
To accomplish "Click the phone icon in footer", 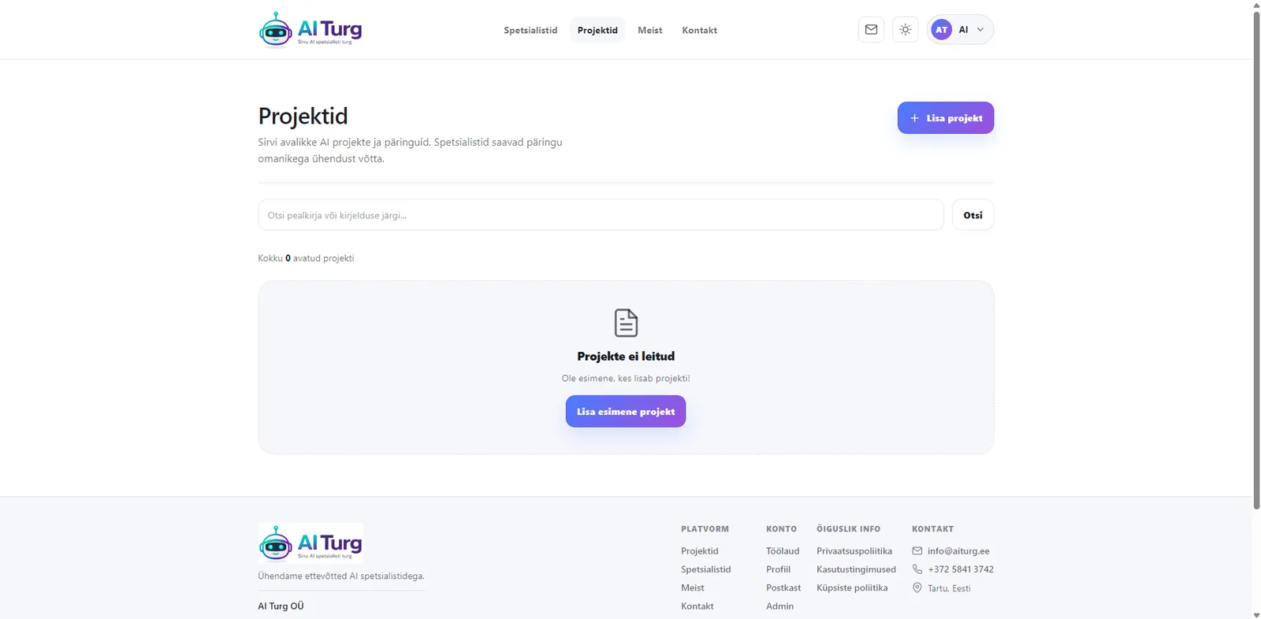I will 917,569.
